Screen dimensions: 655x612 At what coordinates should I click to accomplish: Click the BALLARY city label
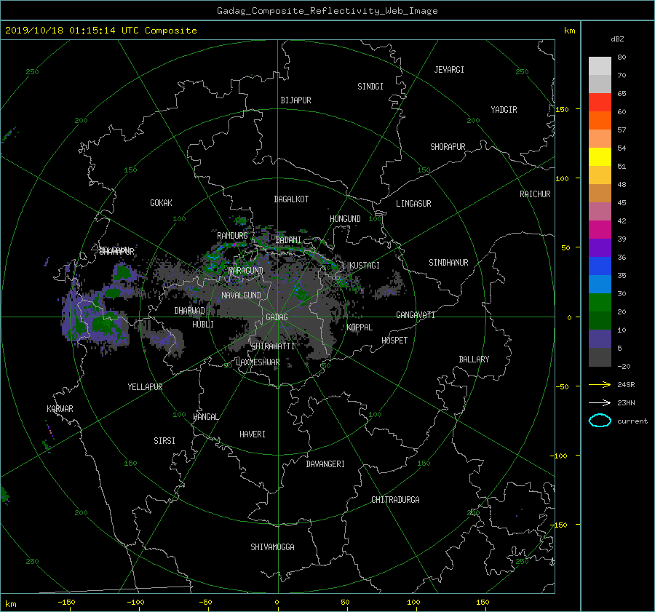pyautogui.click(x=474, y=359)
